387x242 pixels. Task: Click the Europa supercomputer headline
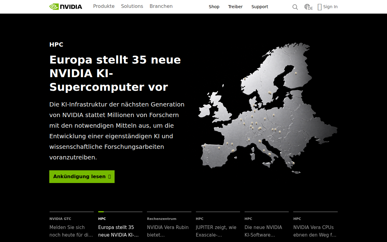coord(115,73)
